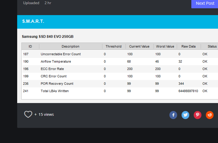
Task: Select the ECC Error Rate description
Action: [x=52, y=69]
